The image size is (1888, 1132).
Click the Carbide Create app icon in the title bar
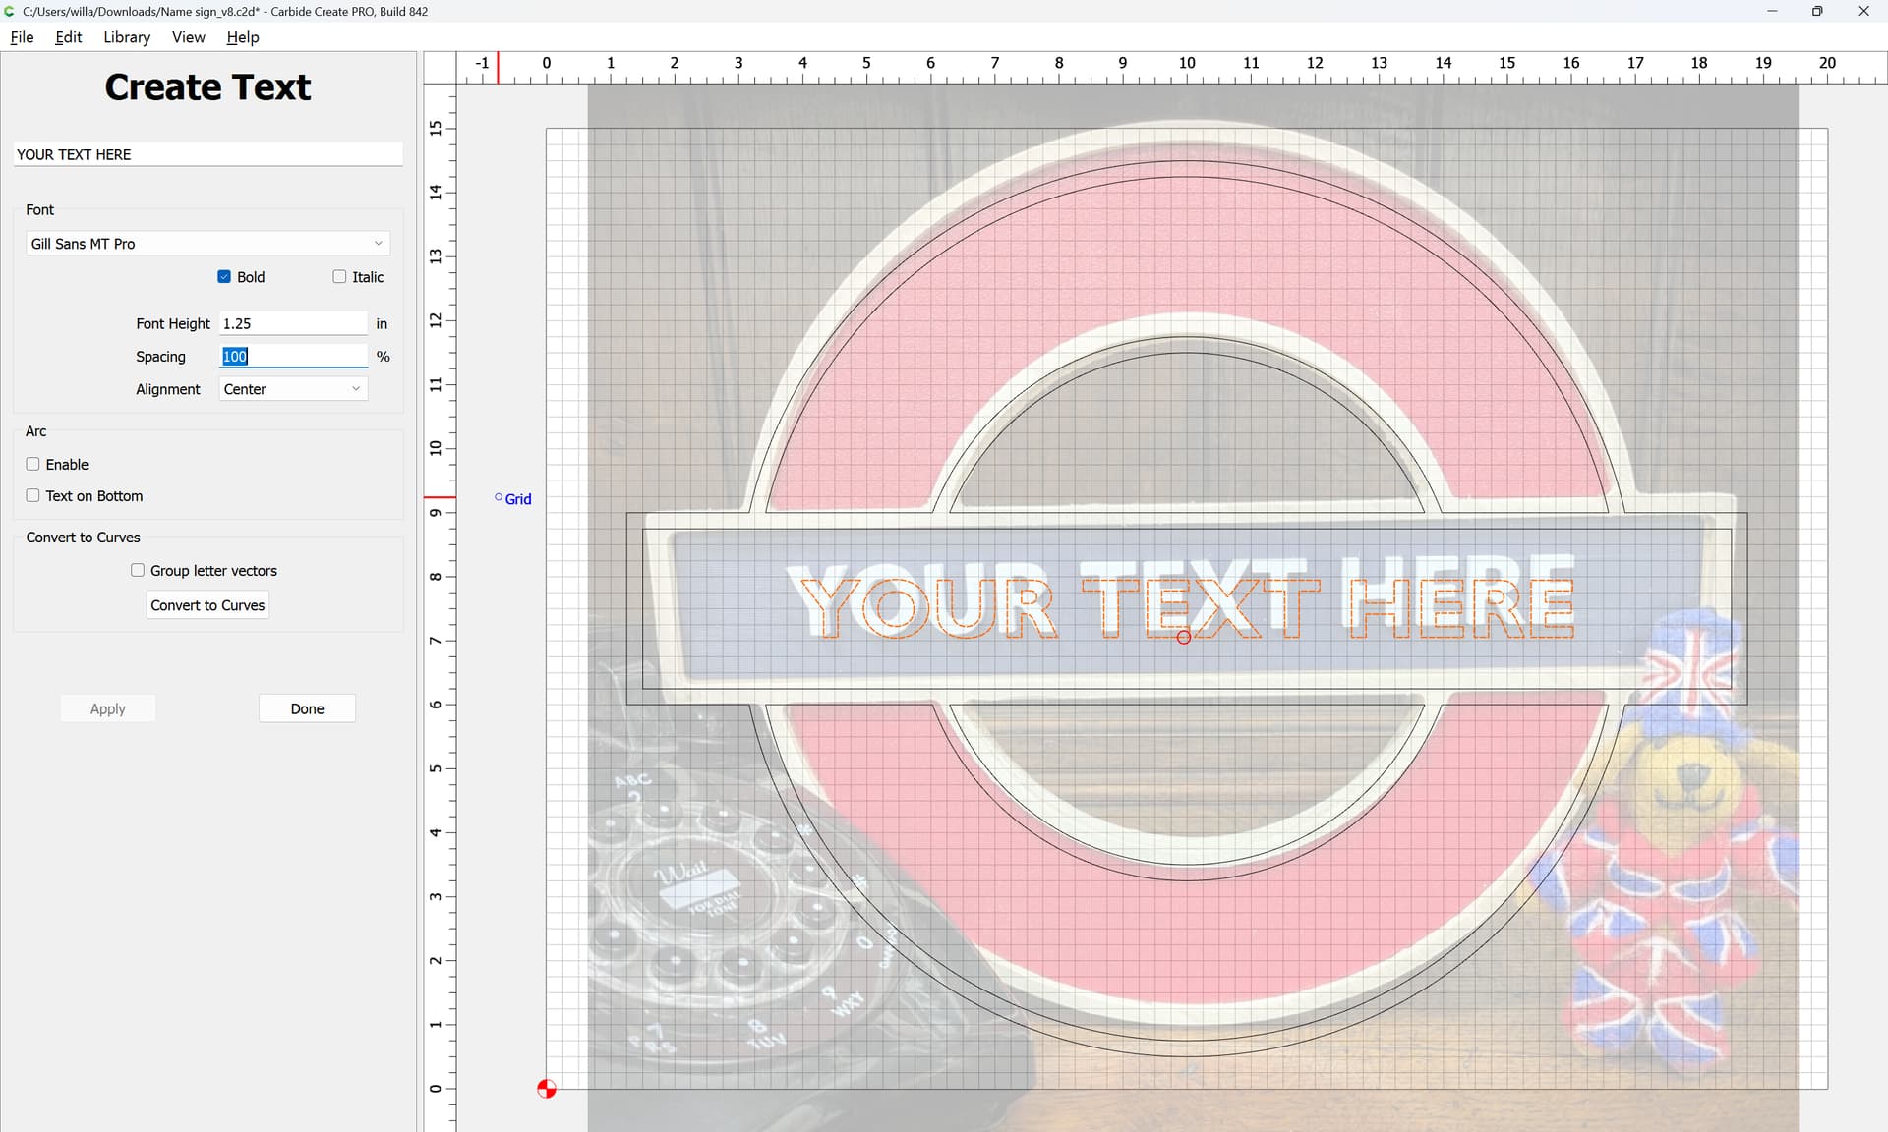pyautogui.click(x=10, y=11)
